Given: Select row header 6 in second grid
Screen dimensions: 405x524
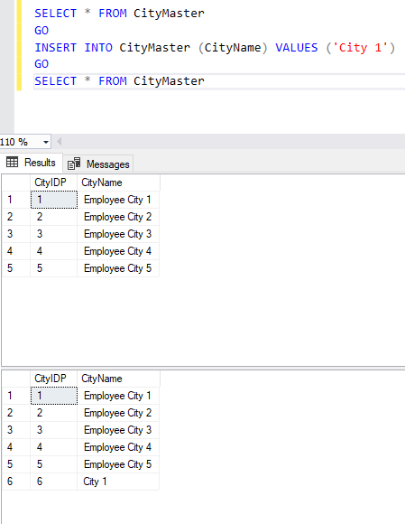Looking at the screenshot, I should 16,482.
